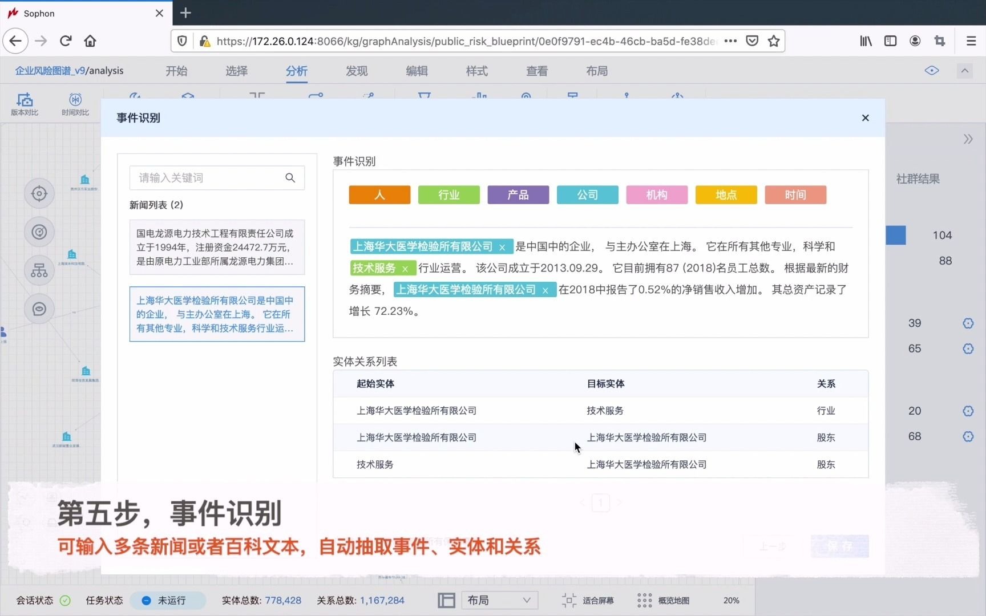Reload the browser page

point(66,41)
